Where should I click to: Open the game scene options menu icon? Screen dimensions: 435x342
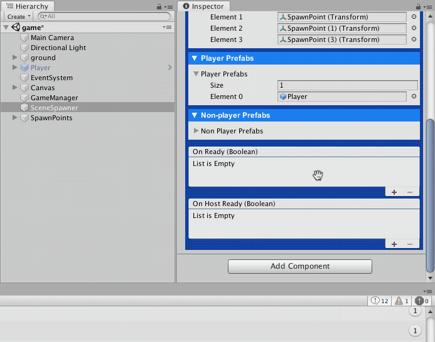(x=167, y=28)
